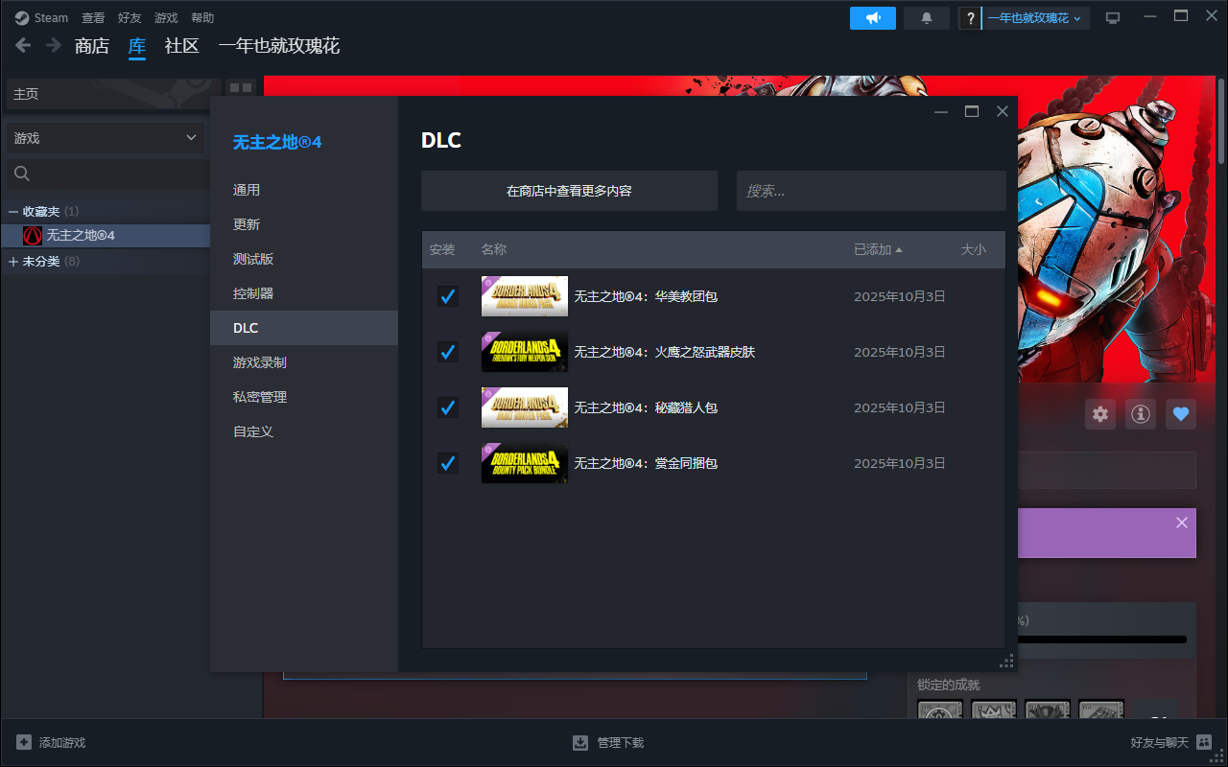The height and width of the screenshot is (767, 1228).
Task: Uncheck the 华美教团包 DLC install checkbox
Action: pyautogui.click(x=447, y=296)
